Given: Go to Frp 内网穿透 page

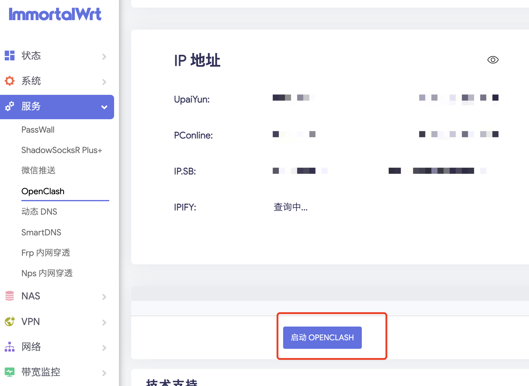Looking at the screenshot, I should (46, 253).
